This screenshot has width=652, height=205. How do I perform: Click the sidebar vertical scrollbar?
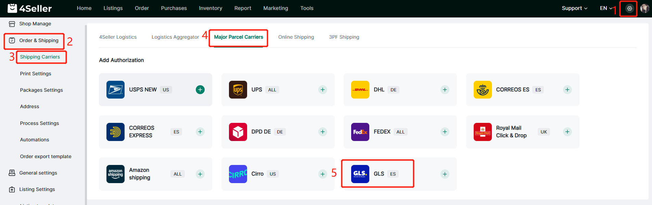coord(86,115)
